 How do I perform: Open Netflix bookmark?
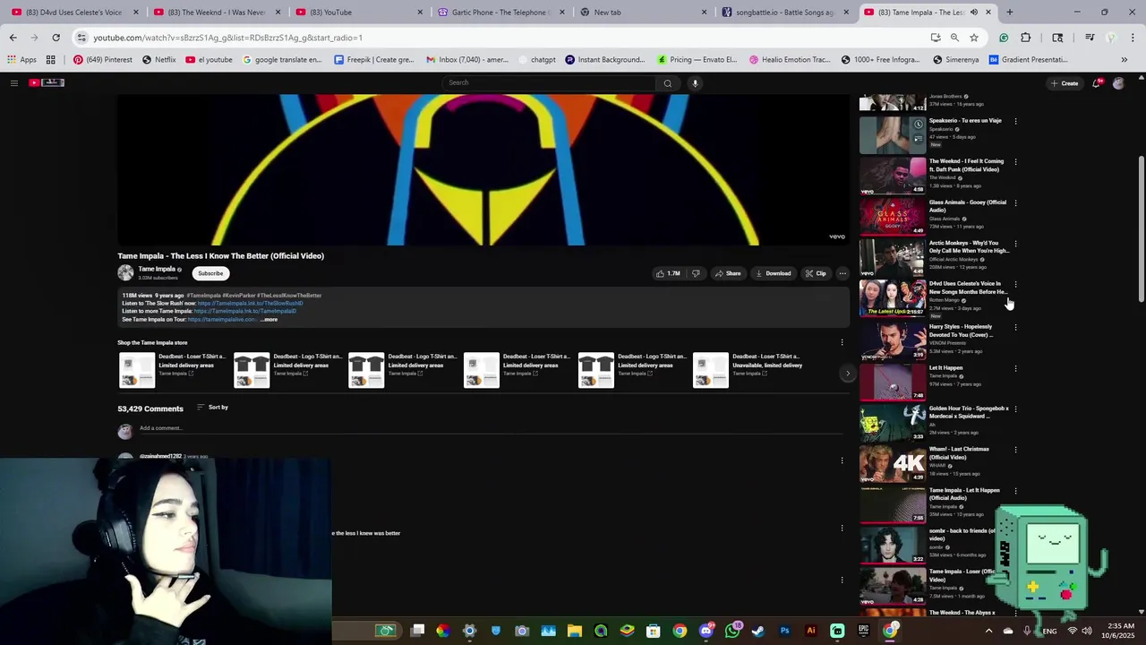coord(158,59)
